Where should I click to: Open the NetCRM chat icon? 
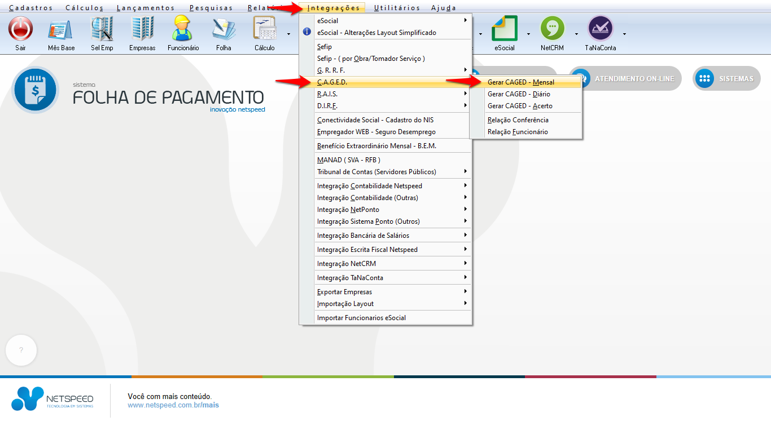(552, 28)
